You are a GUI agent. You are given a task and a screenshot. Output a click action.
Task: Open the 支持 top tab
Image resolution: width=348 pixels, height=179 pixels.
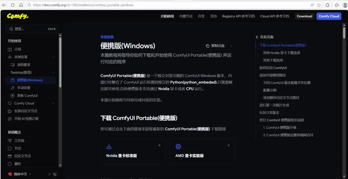(213, 16)
